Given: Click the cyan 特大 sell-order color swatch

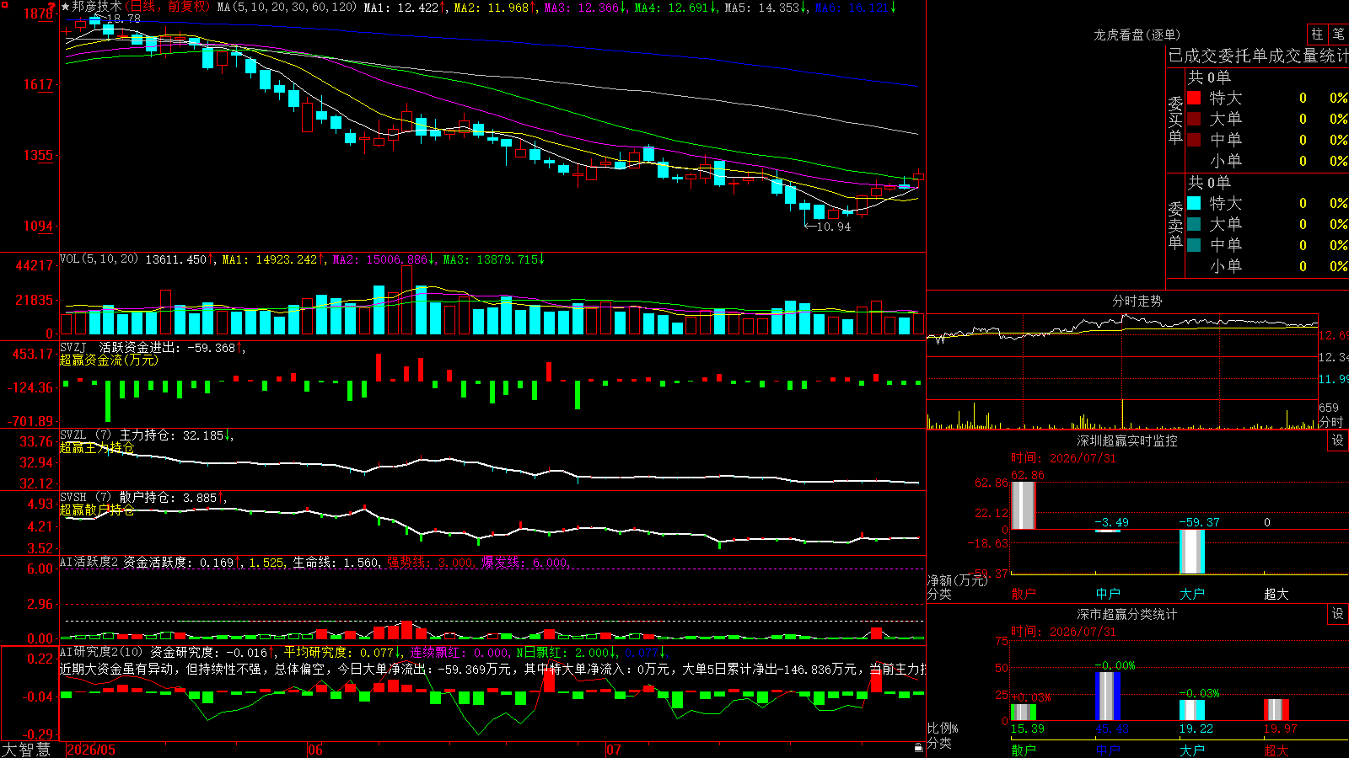Looking at the screenshot, I should 1194,203.
